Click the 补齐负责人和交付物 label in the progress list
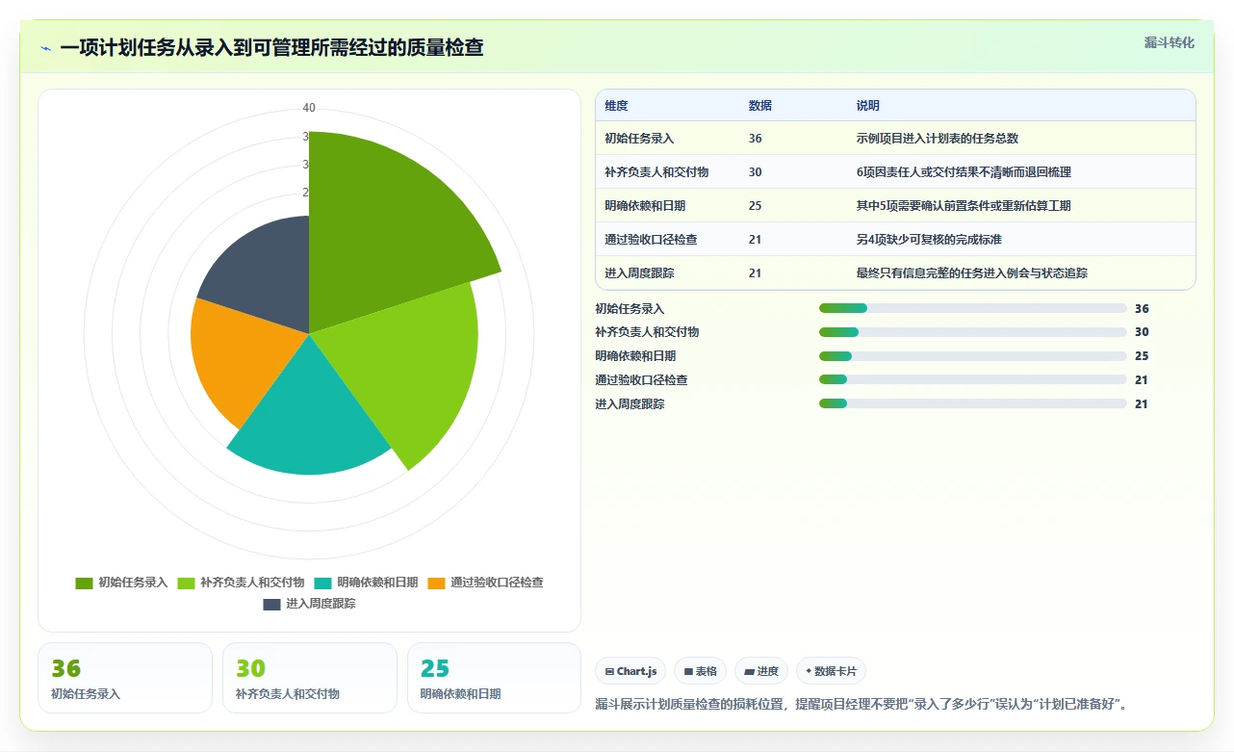Screen dimensions: 1234x752 click(x=647, y=332)
